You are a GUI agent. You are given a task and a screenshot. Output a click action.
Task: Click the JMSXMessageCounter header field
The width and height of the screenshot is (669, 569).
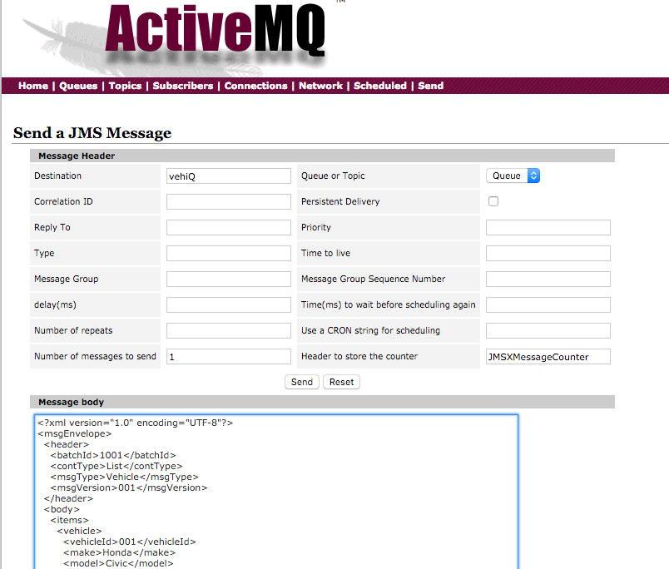(548, 357)
